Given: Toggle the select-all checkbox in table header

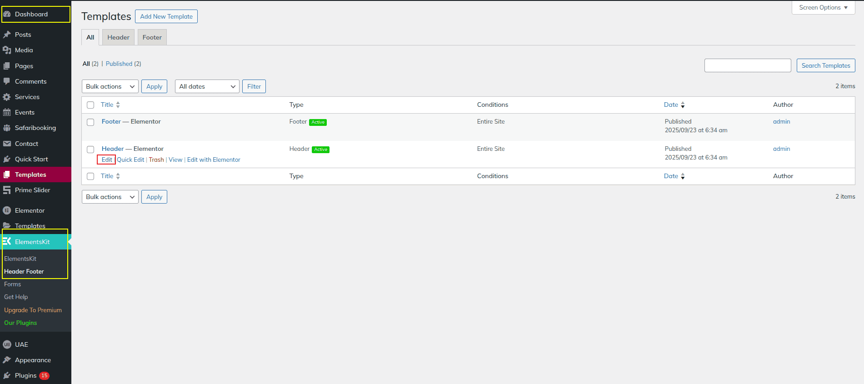Looking at the screenshot, I should click(x=90, y=105).
